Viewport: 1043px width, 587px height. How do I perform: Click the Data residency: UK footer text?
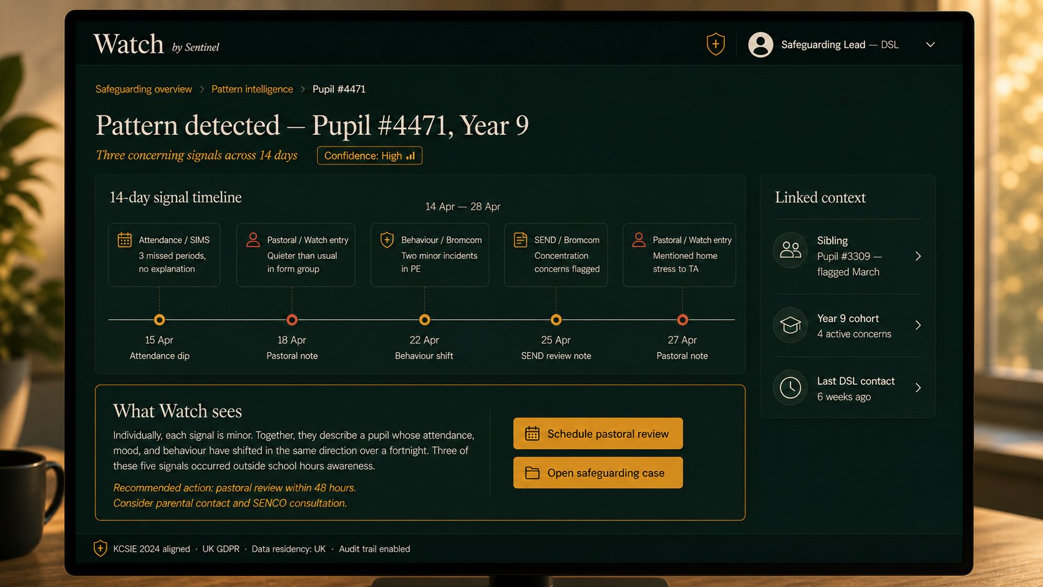coord(289,549)
